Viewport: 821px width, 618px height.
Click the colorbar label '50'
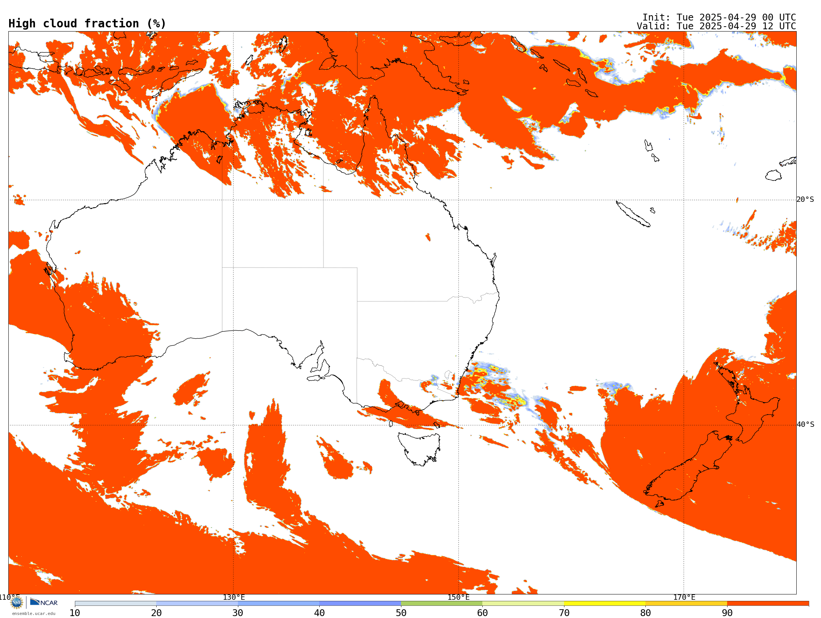(401, 613)
